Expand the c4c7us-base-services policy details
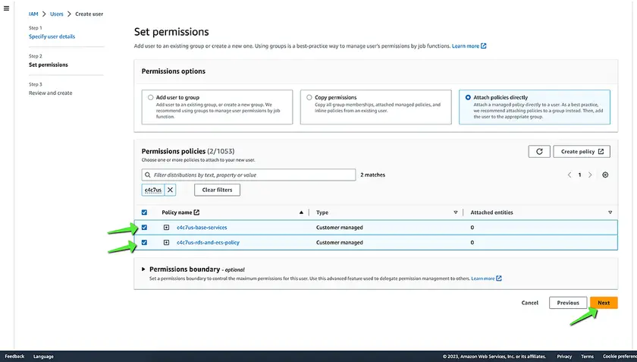 [x=166, y=228]
